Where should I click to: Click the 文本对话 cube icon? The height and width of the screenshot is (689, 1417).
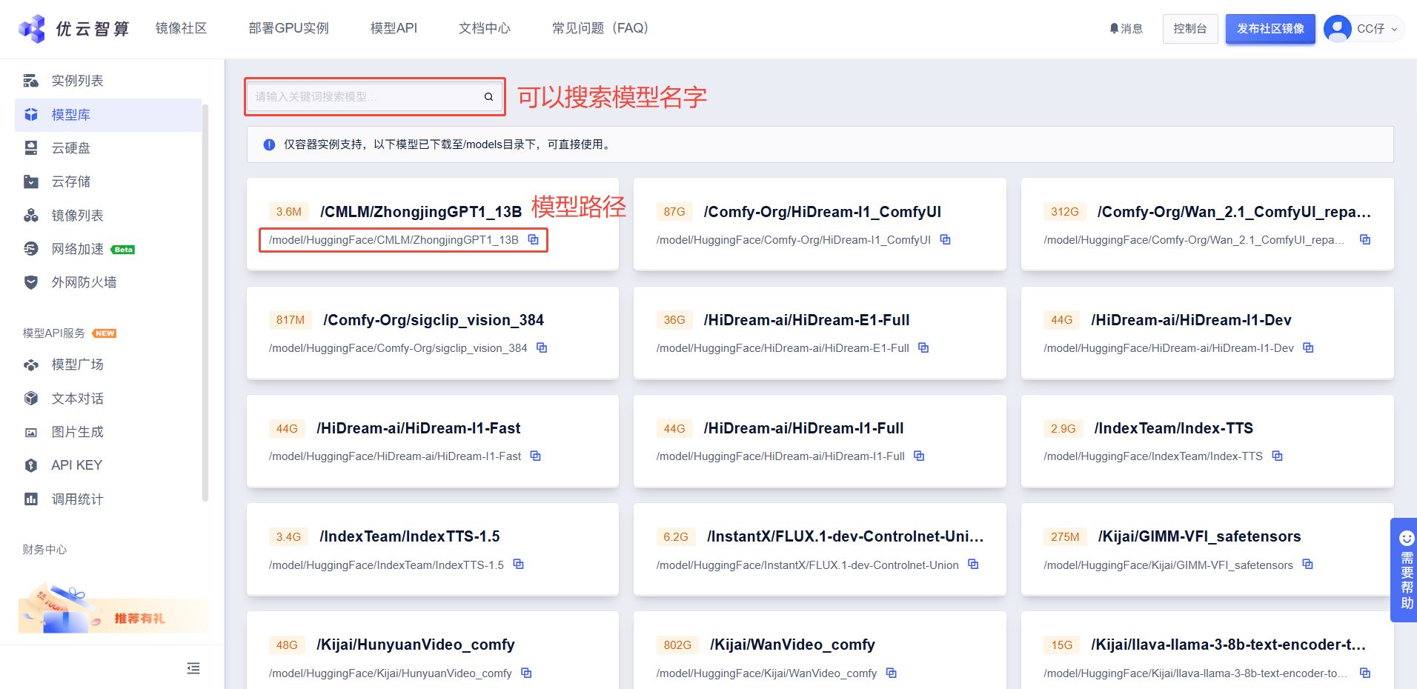(x=31, y=399)
